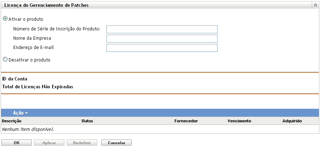Collapse the Licença do Gerenciamento de Patches panel
This screenshot has width=320, height=147.
coord(315,6)
